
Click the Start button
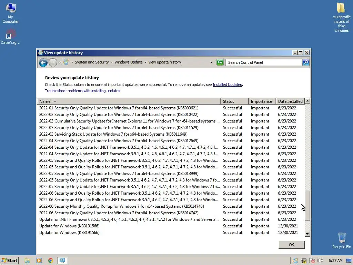pos(9,261)
